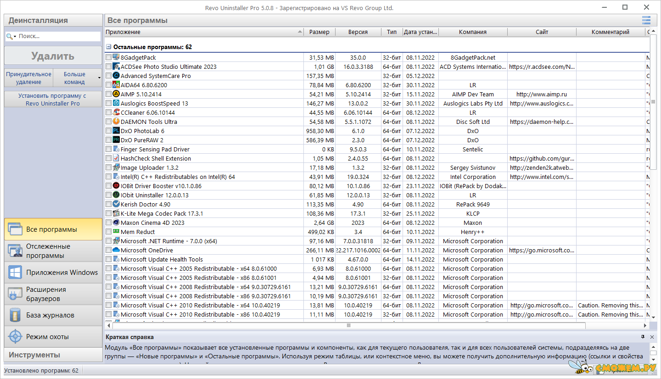Click the Kerish Doctor icon

coord(116,204)
